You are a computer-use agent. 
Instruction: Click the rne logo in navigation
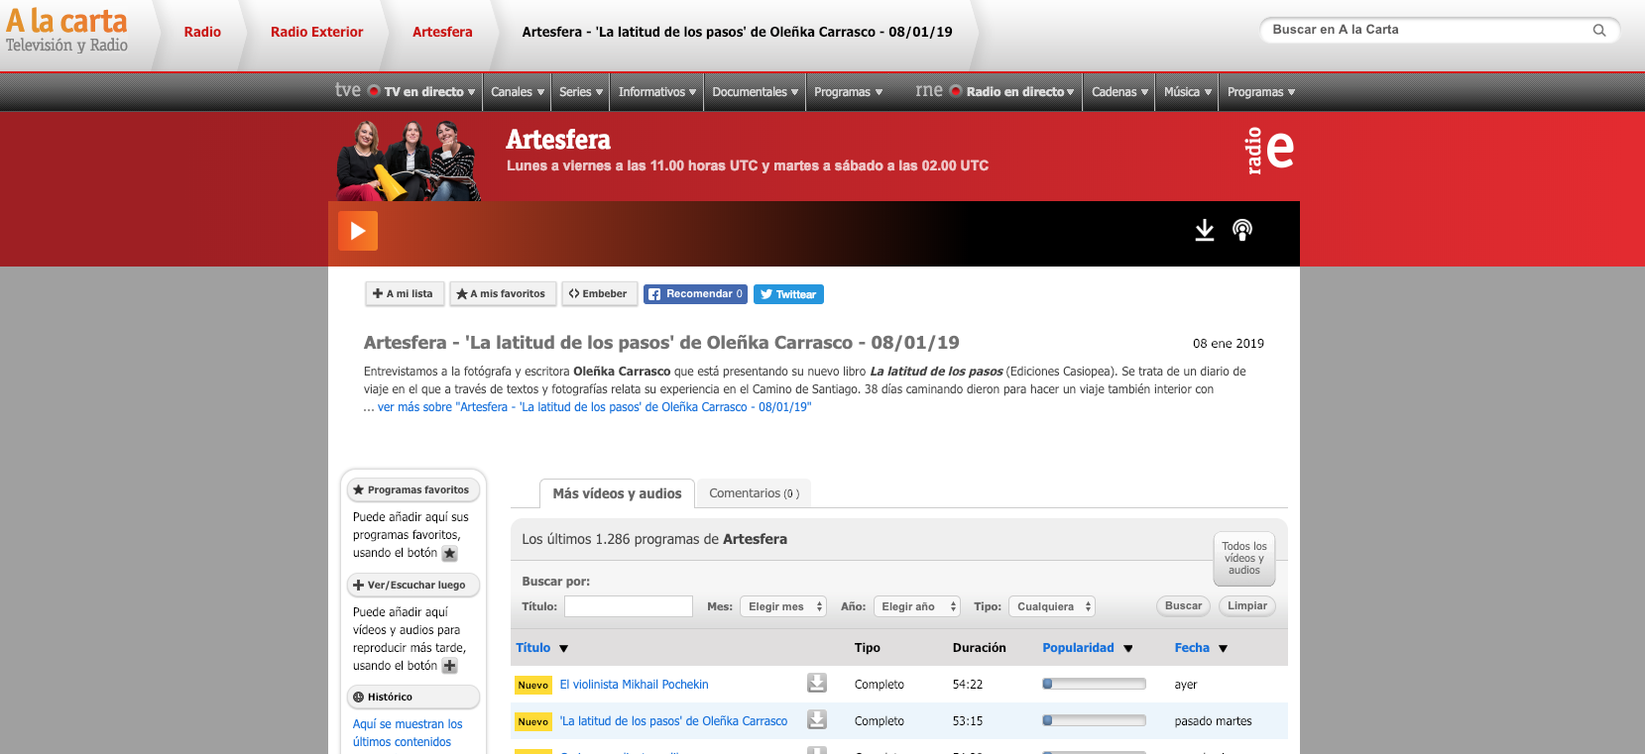929,90
